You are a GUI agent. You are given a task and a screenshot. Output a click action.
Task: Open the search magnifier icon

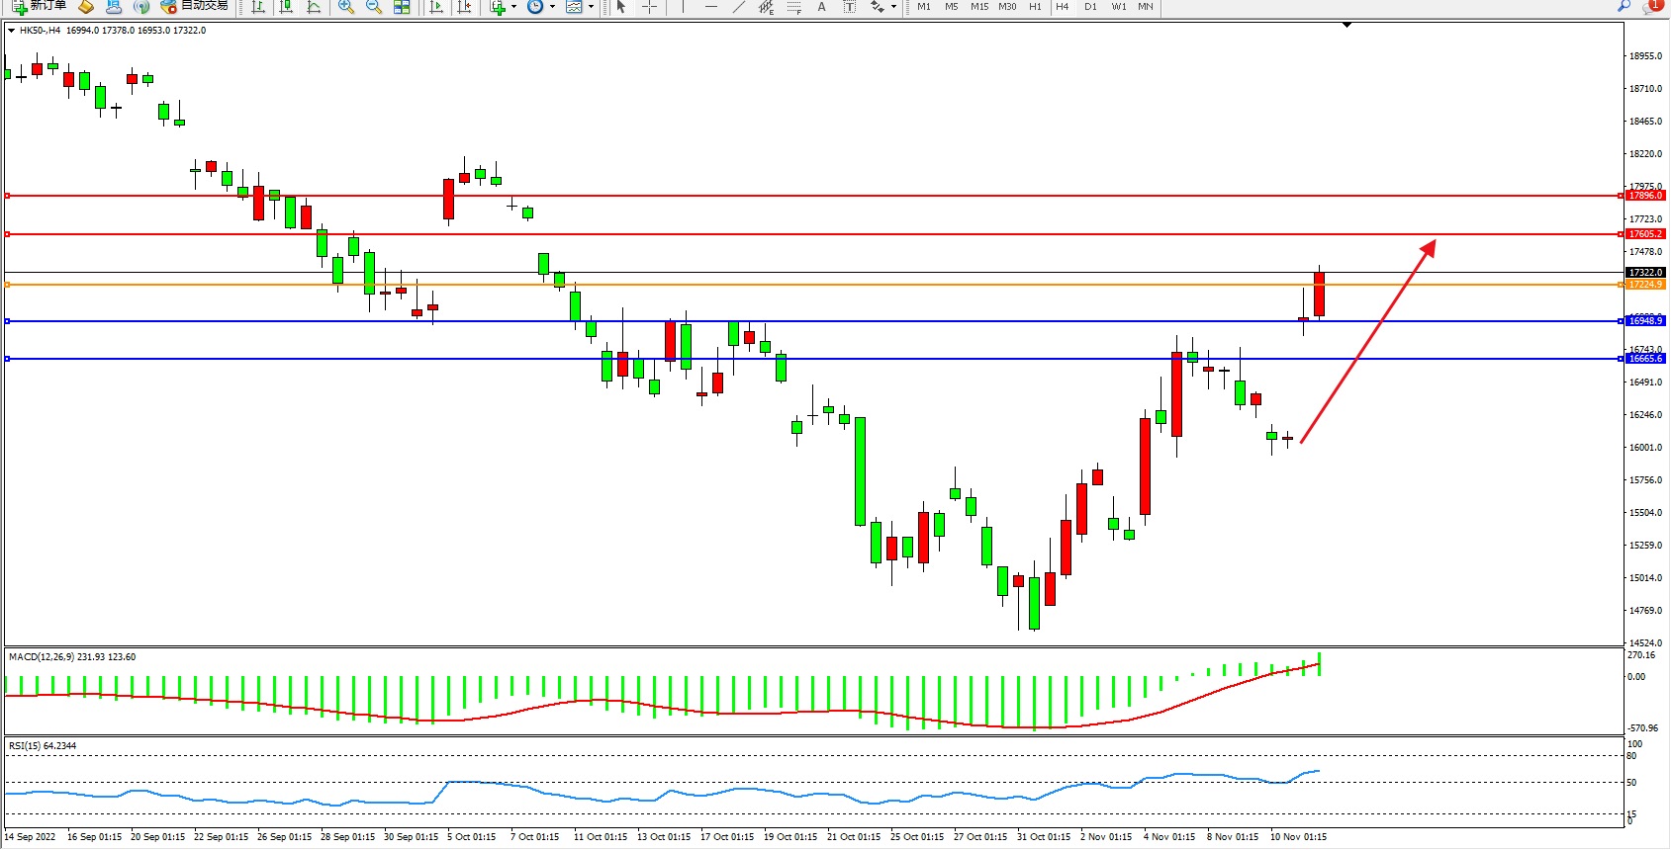(1624, 6)
